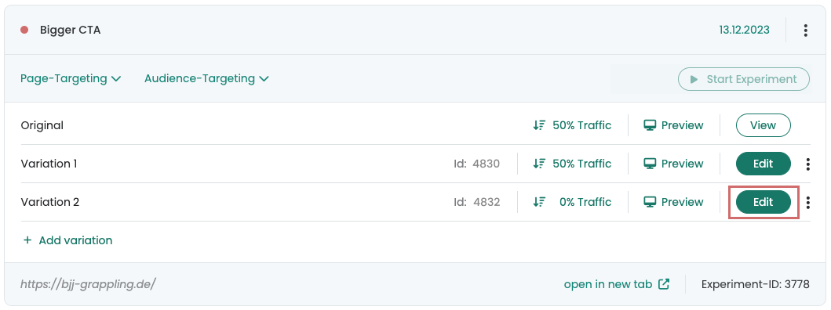
Task: Click the Original row traffic sort icon
Action: coord(539,125)
